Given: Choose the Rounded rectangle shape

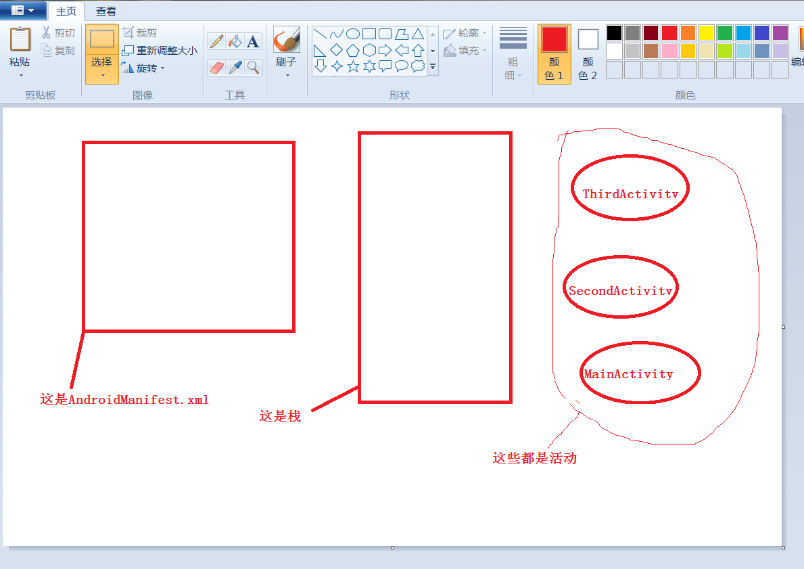Looking at the screenshot, I should [x=385, y=35].
